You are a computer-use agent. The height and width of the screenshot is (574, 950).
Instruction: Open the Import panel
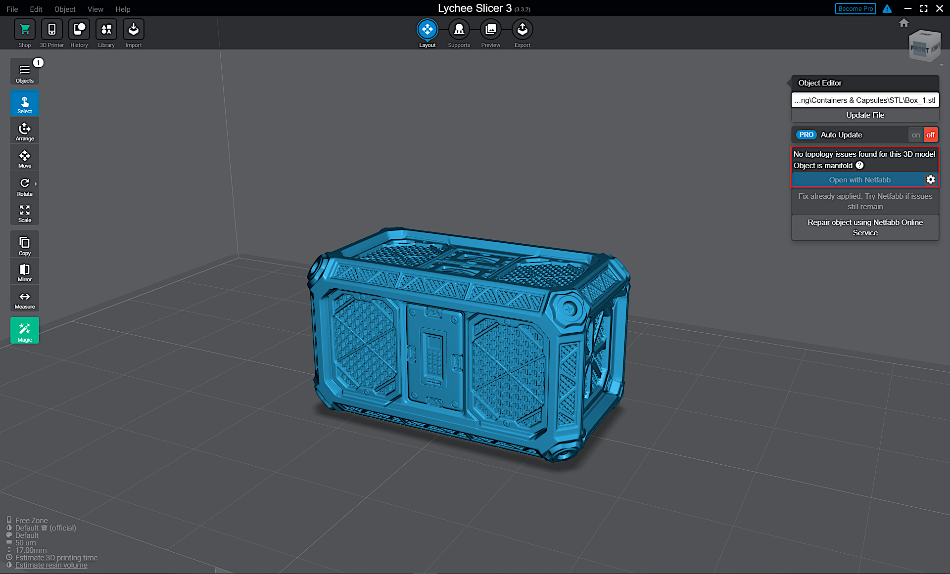[133, 33]
